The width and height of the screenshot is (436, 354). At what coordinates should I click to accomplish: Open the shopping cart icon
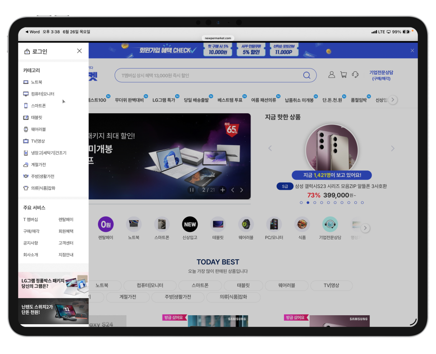pyautogui.click(x=343, y=74)
